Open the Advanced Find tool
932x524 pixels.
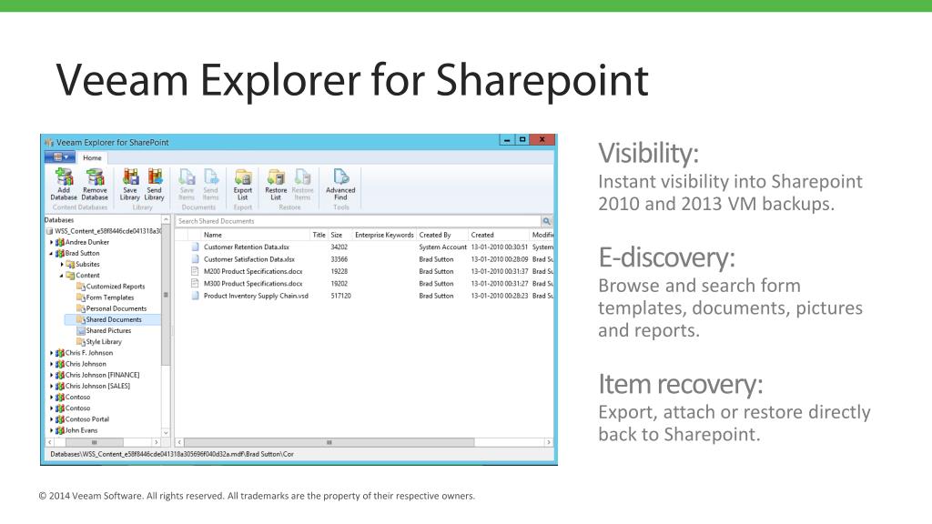click(x=340, y=184)
